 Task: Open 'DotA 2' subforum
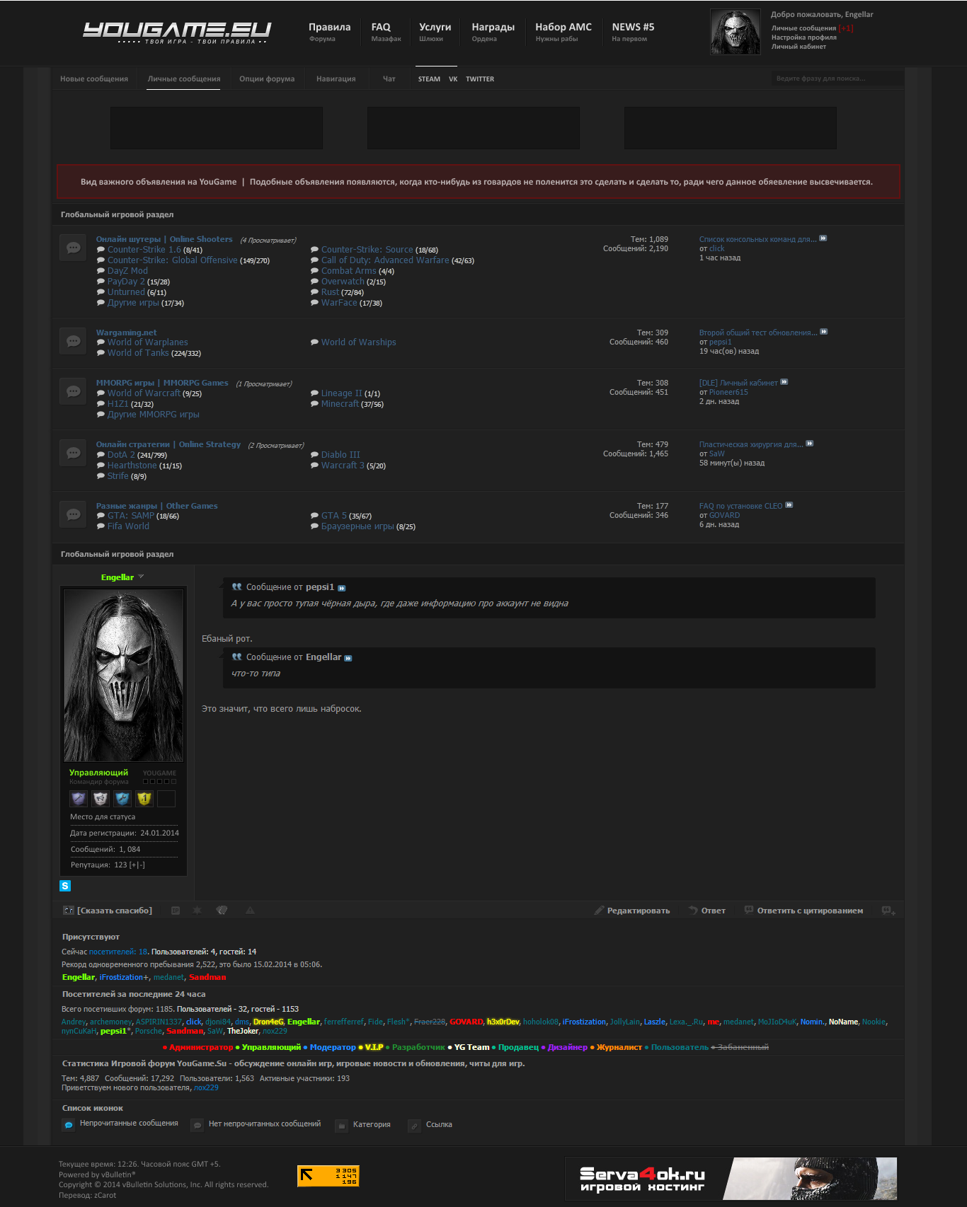[x=121, y=455]
